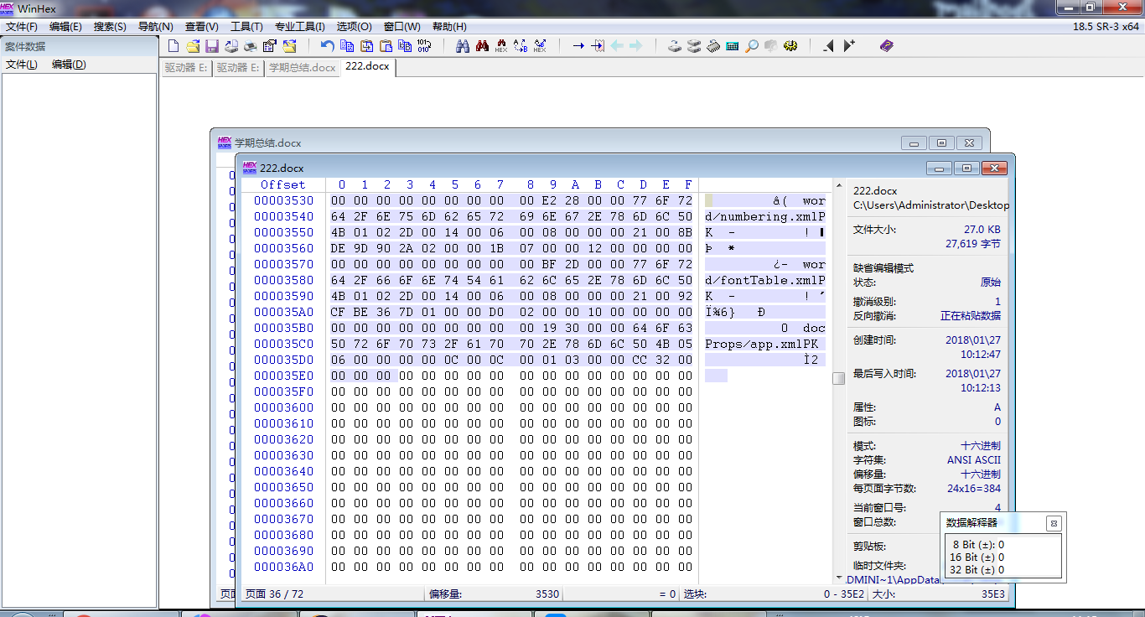Undo the last action with the blue arrow

pos(327,46)
